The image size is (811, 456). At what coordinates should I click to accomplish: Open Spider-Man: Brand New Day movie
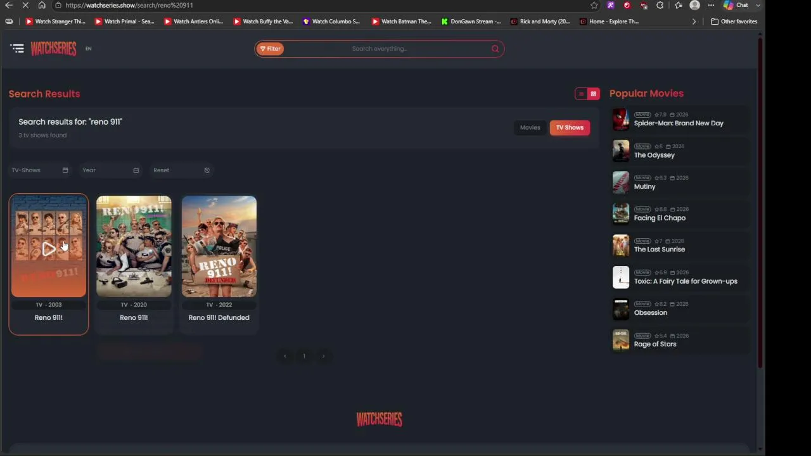coord(679,123)
